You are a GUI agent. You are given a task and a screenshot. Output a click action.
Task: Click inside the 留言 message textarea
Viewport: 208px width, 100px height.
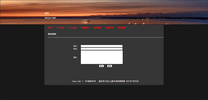point(102,57)
